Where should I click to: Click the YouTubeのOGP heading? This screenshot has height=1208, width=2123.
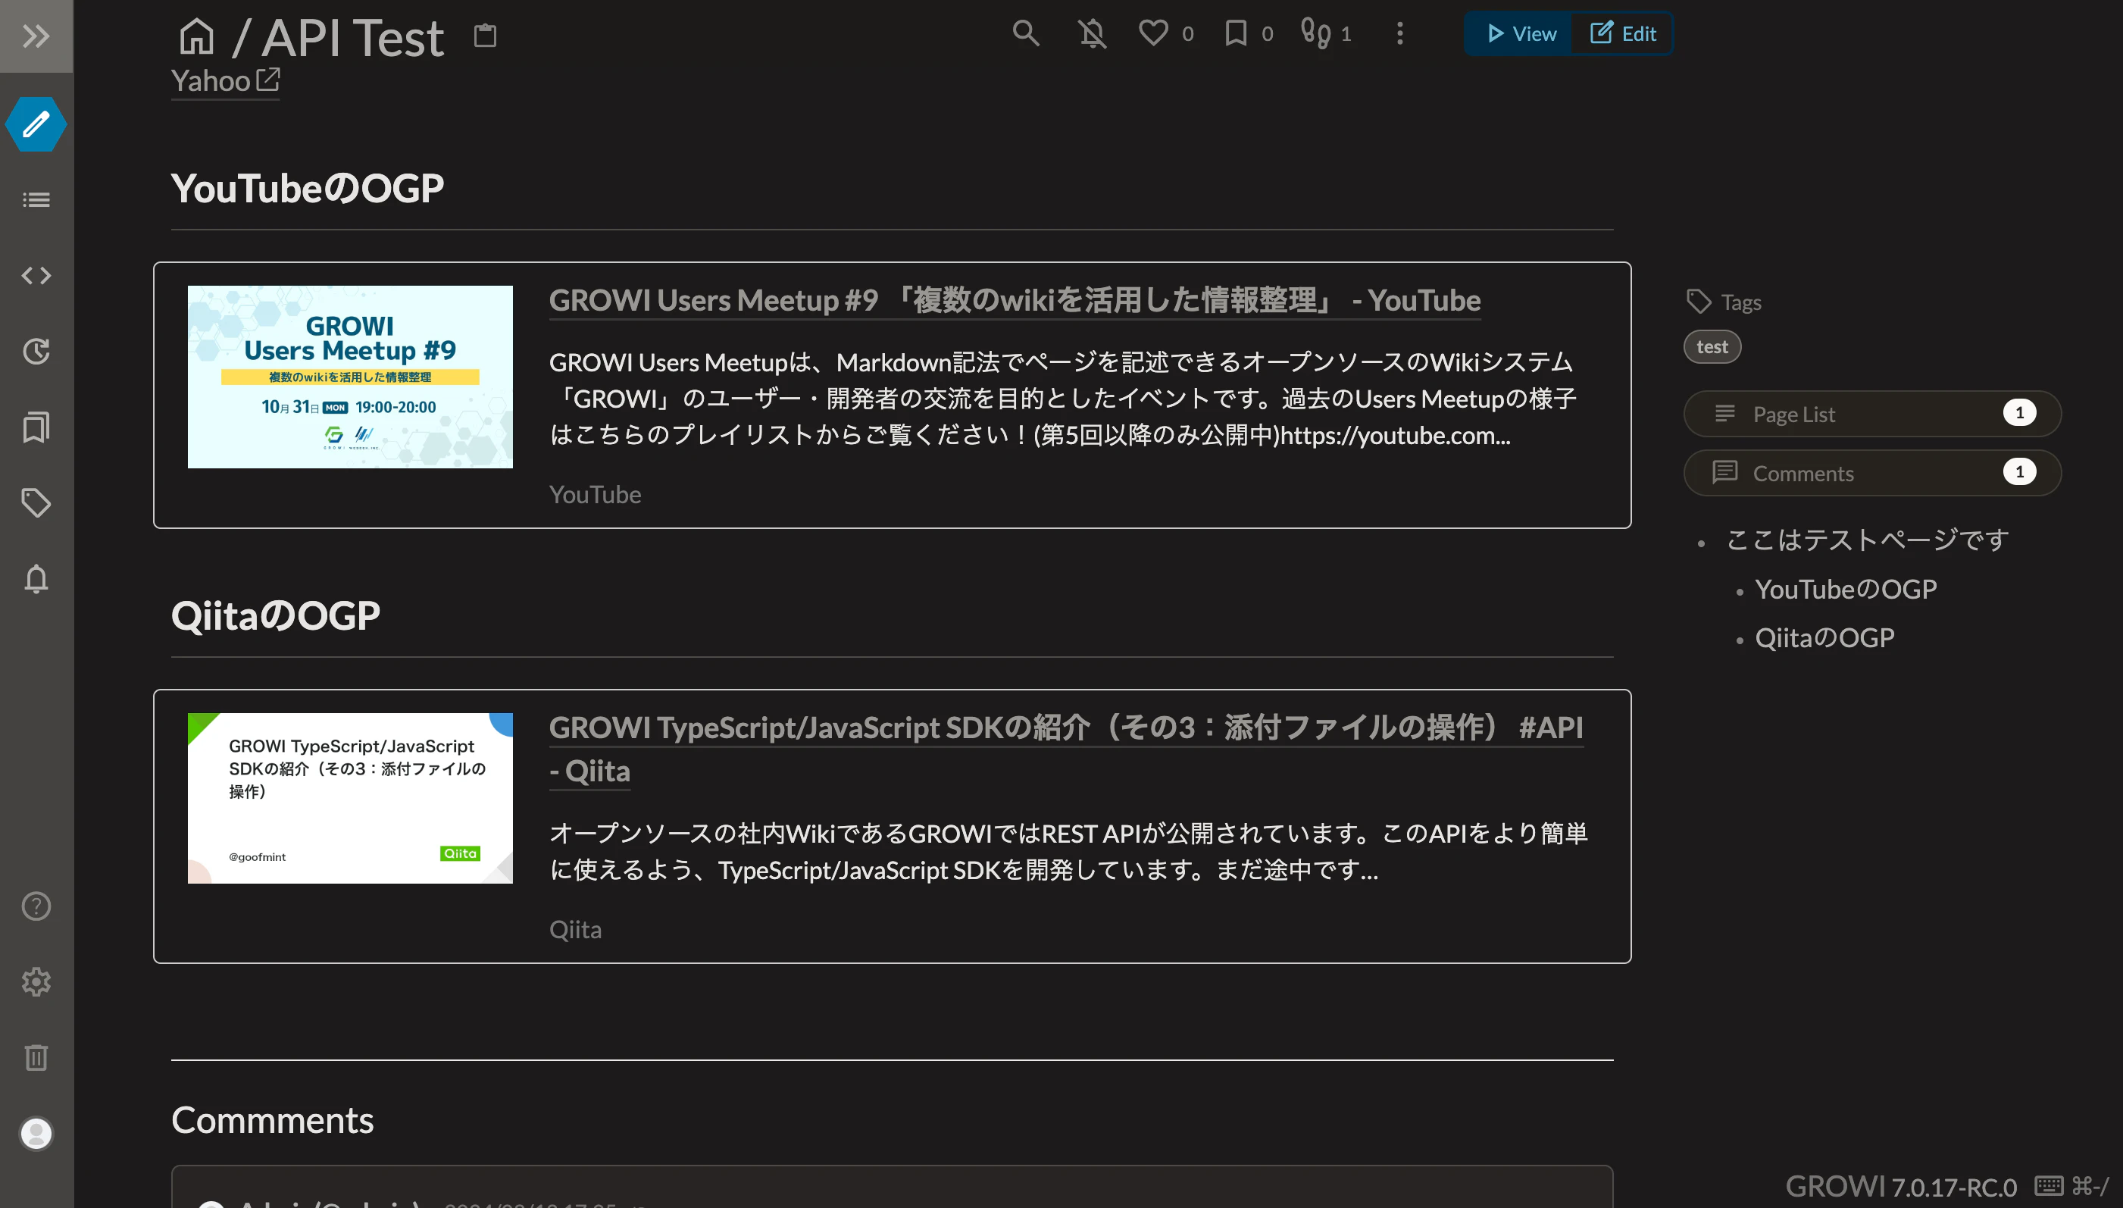point(307,189)
